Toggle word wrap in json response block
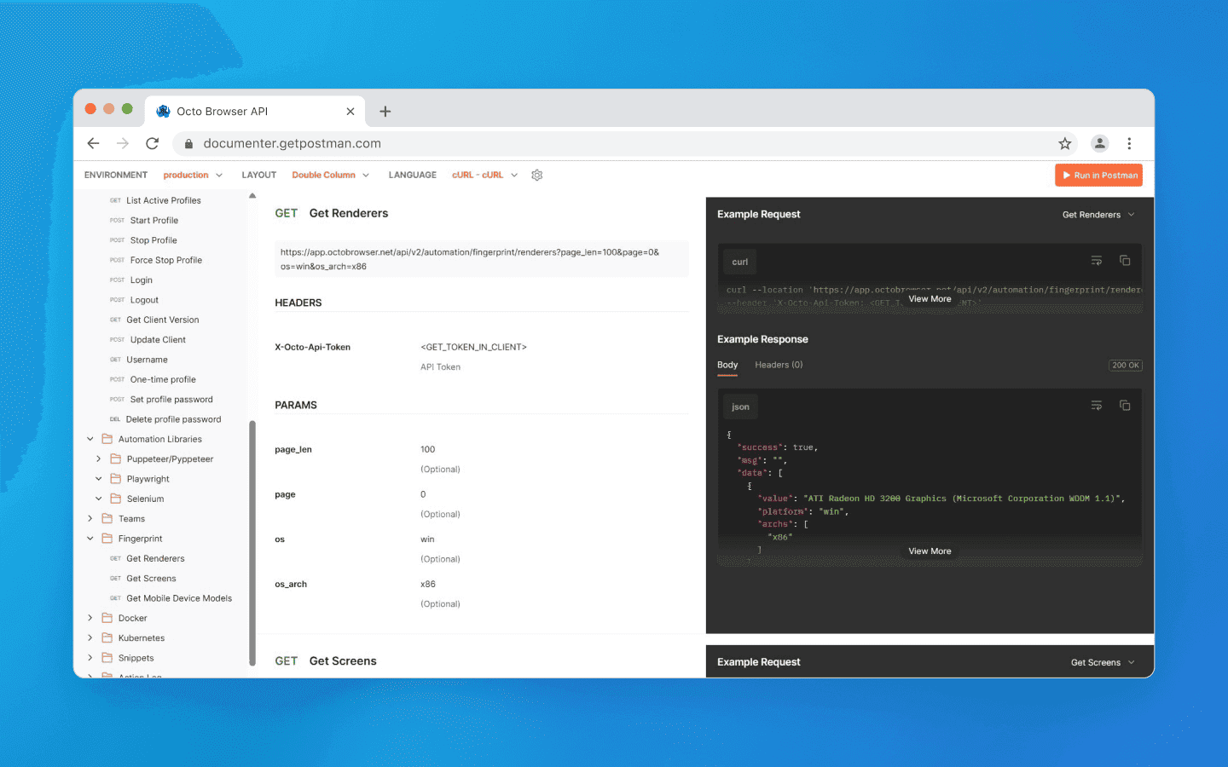Screen dimensions: 1228x767 [x=1097, y=406]
